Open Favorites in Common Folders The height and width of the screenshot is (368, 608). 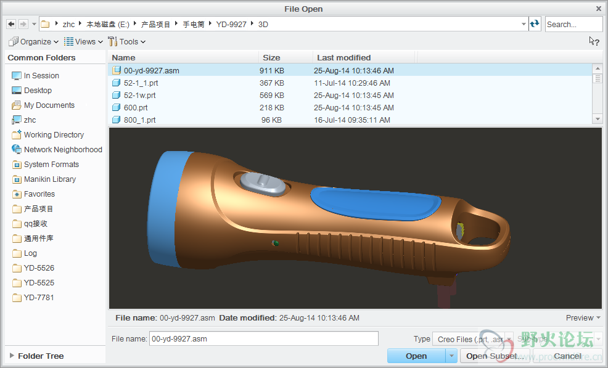(39, 194)
